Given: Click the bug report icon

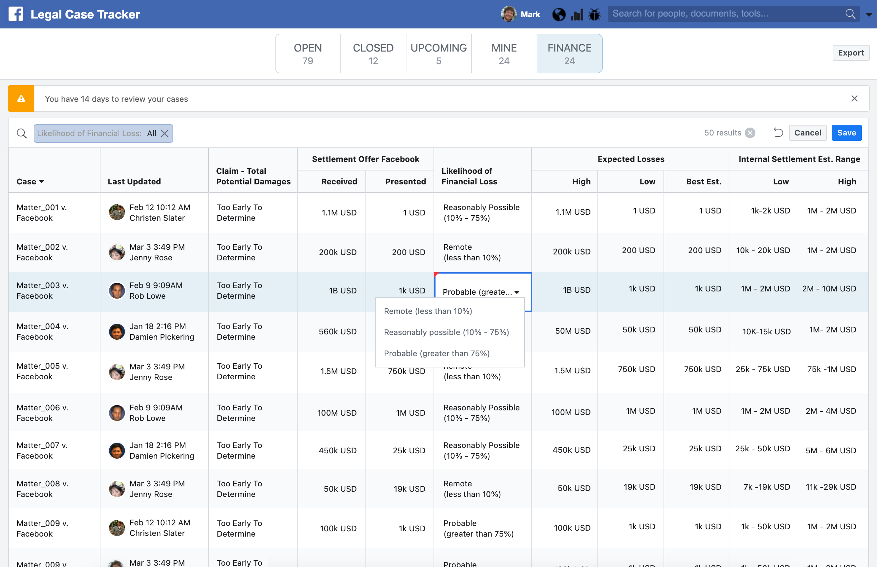Looking at the screenshot, I should 594,14.
